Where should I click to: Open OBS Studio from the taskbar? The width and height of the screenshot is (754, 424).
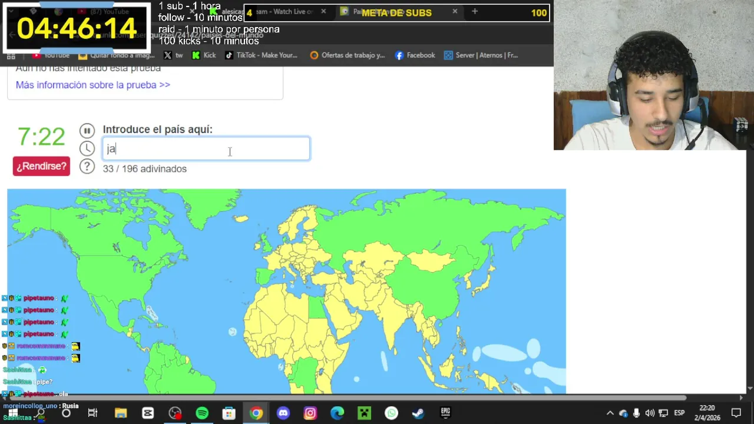[x=175, y=413]
